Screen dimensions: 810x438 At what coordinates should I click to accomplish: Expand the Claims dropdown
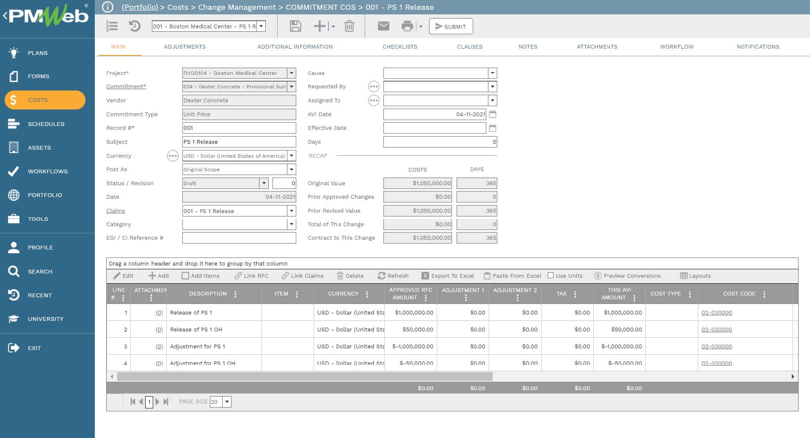pos(292,211)
